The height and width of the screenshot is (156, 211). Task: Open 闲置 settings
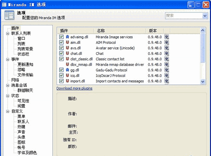click(x=21, y=106)
